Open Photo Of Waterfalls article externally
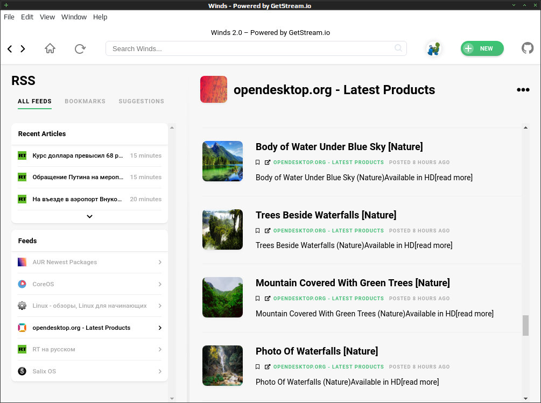Image resolution: width=541 pixels, height=403 pixels. pos(268,367)
